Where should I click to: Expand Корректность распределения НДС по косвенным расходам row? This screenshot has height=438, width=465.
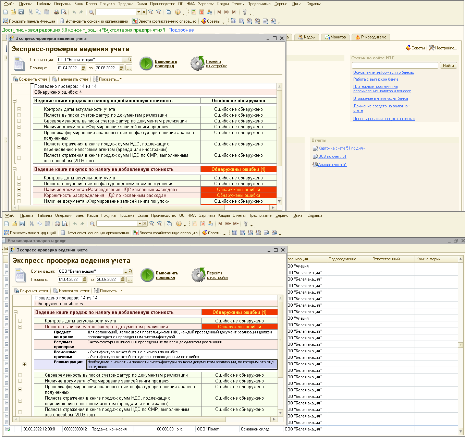[x=19, y=196]
